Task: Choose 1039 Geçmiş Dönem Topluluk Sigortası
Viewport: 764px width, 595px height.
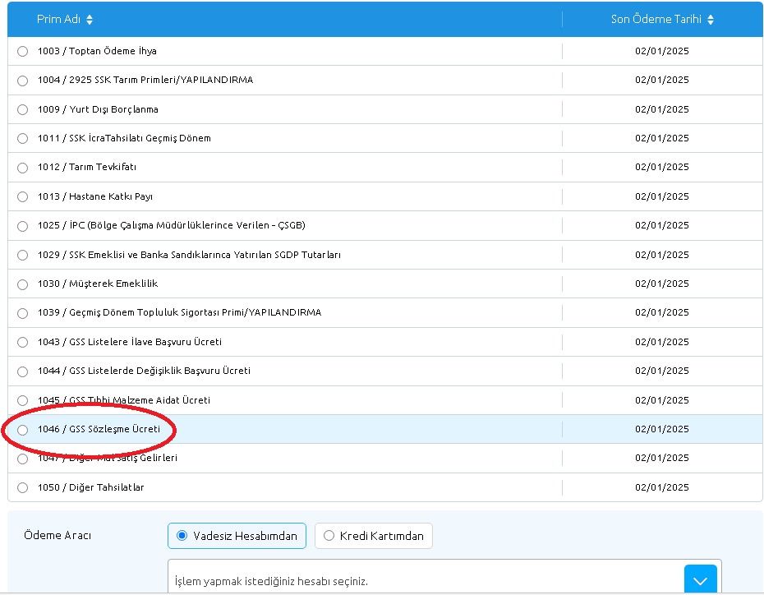Action: (23, 313)
